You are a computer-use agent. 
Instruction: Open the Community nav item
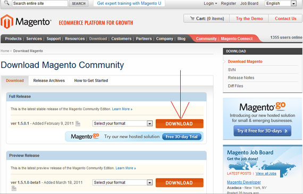coord(206,39)
